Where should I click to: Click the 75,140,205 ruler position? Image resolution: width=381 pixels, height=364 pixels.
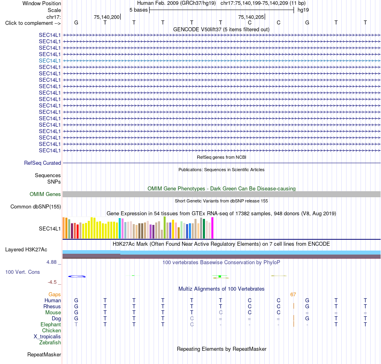tap(251, 17)
